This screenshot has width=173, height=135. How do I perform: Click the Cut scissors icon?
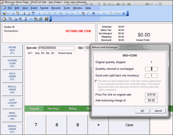coord(39,13)
